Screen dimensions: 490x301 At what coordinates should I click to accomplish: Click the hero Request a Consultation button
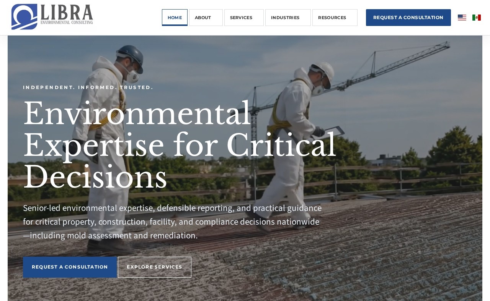coord(70,267)
